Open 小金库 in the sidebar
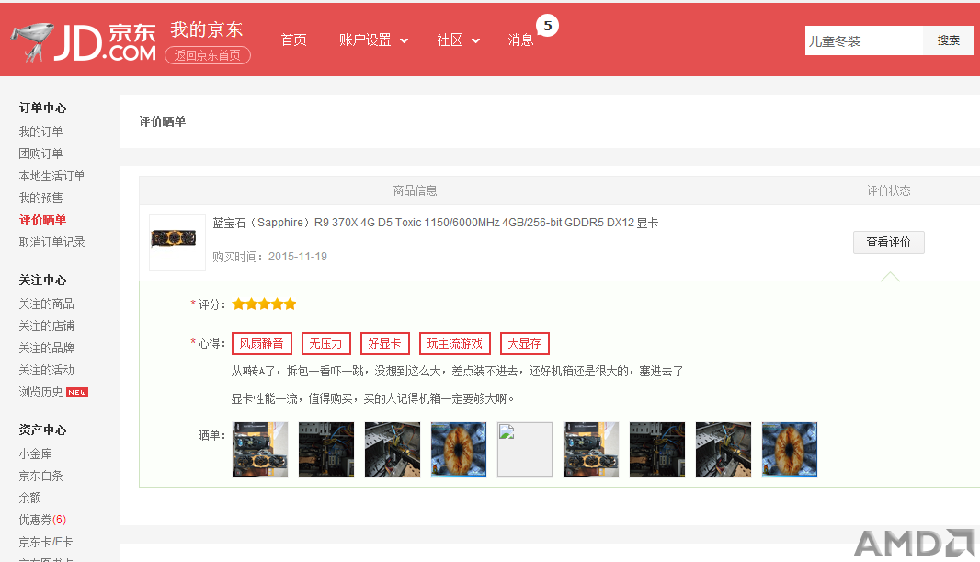 (x=35, y=453)
